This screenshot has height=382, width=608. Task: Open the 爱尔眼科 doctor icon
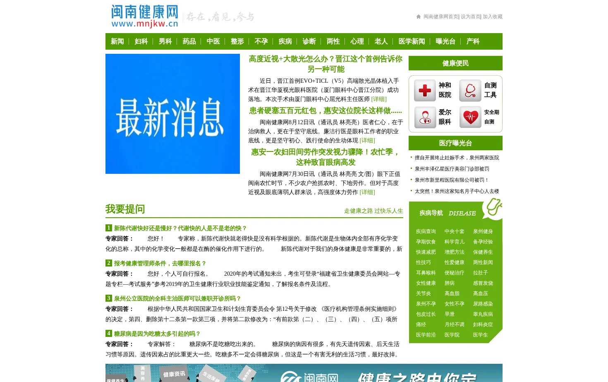[x=425, y=117]
